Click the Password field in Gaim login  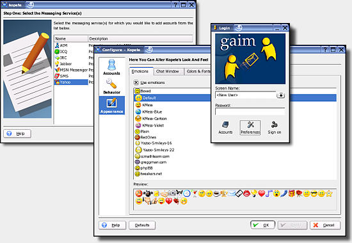click(250, 111)
